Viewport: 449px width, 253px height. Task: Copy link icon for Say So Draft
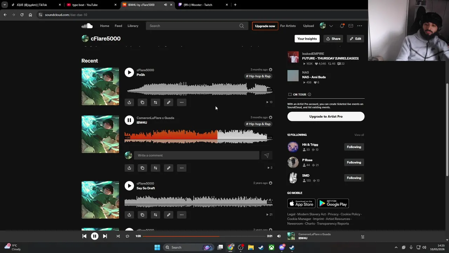pyautogui.click(x=142, y=215)
